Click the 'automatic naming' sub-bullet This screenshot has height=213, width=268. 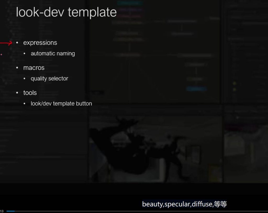click(53, 54)
